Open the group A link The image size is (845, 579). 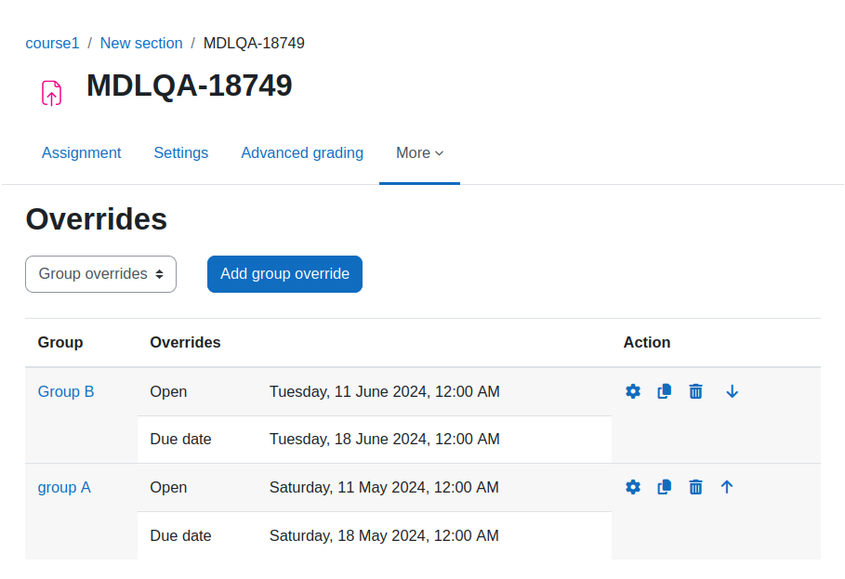click(64, 487)
